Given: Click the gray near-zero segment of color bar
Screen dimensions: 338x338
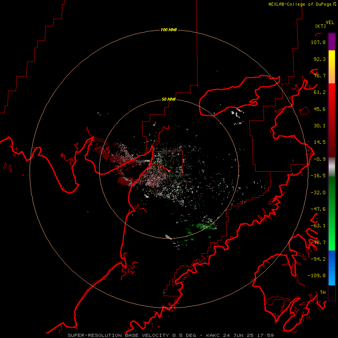Looking at the screenshot, I should (332, 167).
